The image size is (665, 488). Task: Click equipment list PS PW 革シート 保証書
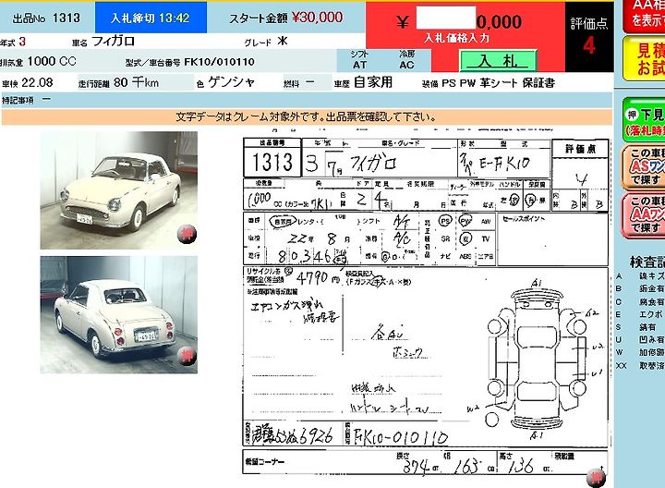pyautogui.click(x=499, y=83)
